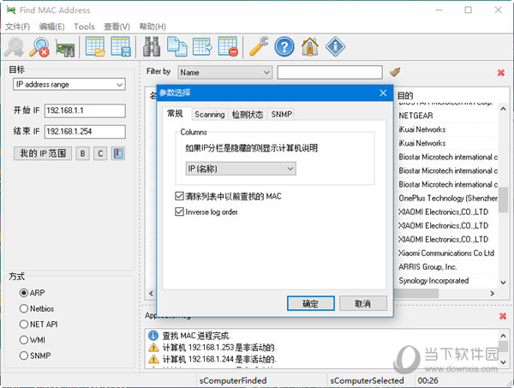This screenshot has height=388, width=514.
Task: Switch to the SNMP dialog tab
Action: pos(281,115)
